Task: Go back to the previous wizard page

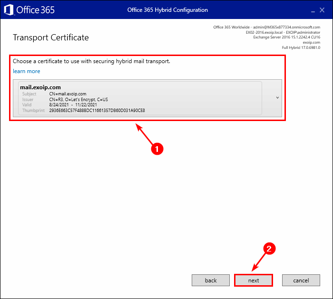Action: tap(211, 280)
